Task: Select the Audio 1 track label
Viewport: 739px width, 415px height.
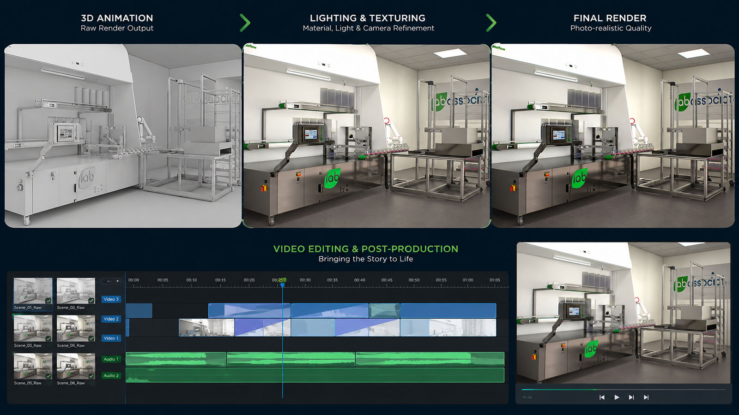Action: (x=111, y=359)
